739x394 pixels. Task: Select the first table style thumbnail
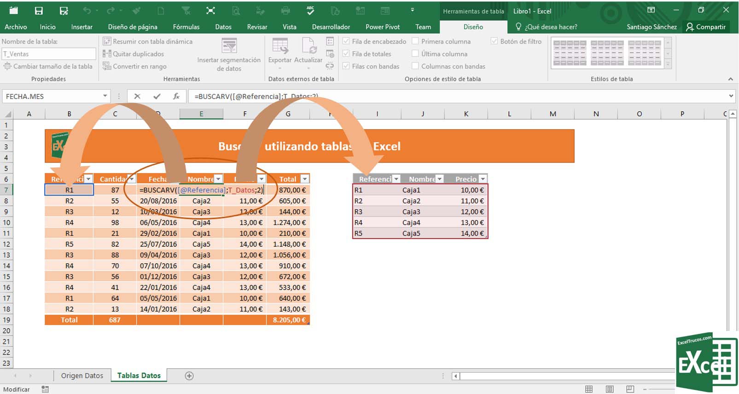coord(570,52)
